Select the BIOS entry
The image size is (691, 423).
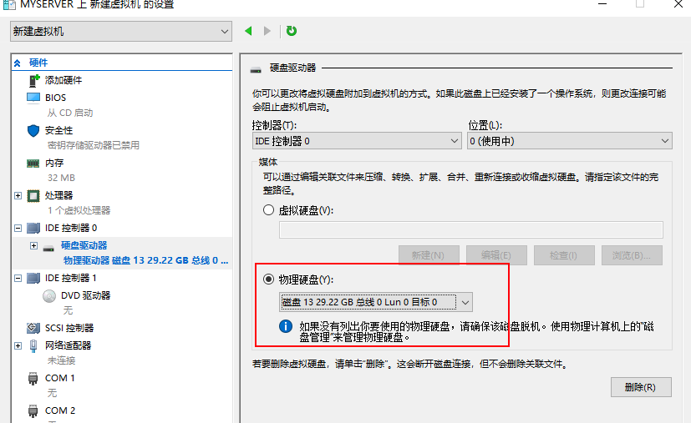pyautogui.click(x=55, y=98)
